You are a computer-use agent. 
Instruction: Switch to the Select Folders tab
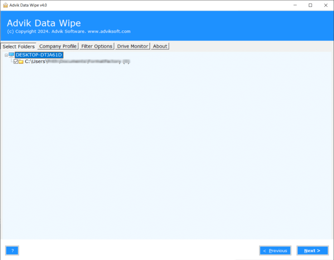pos(19,46)
